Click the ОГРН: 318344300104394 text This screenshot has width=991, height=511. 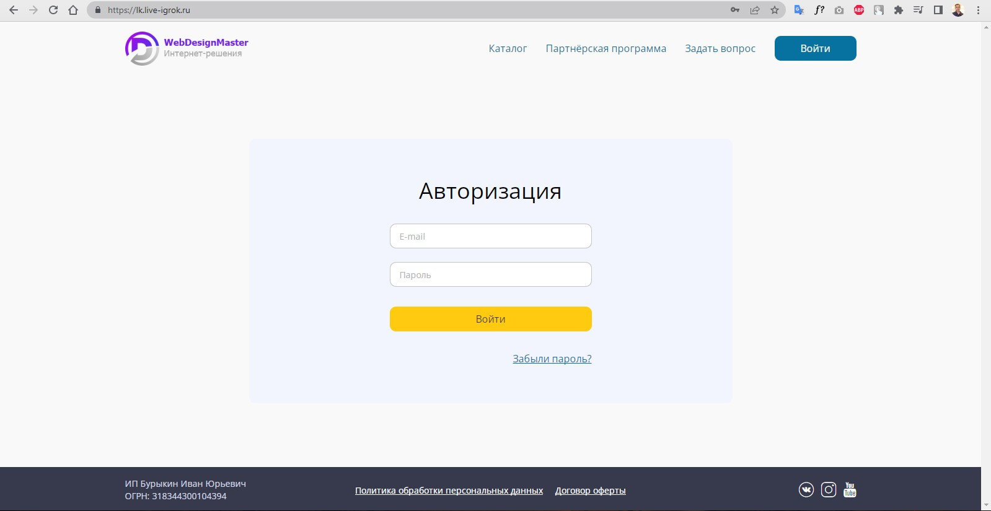(x=175, y=496)
